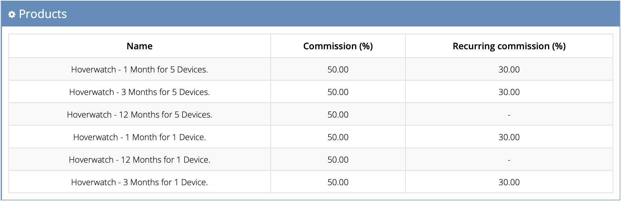The height and width of the screenshot is (201, 621).
Task: Click recurring commission dash for 12 Months 5 Devices
Action: click(509, 115)
